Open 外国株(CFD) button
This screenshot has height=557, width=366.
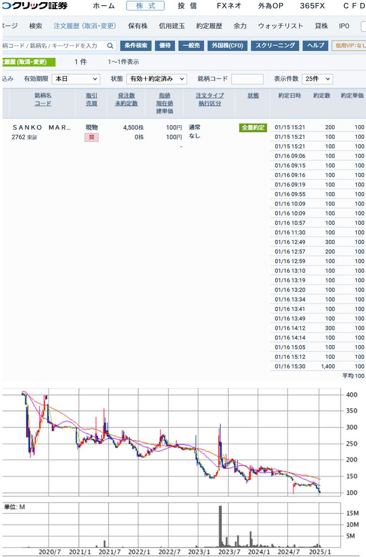point(227,46)
